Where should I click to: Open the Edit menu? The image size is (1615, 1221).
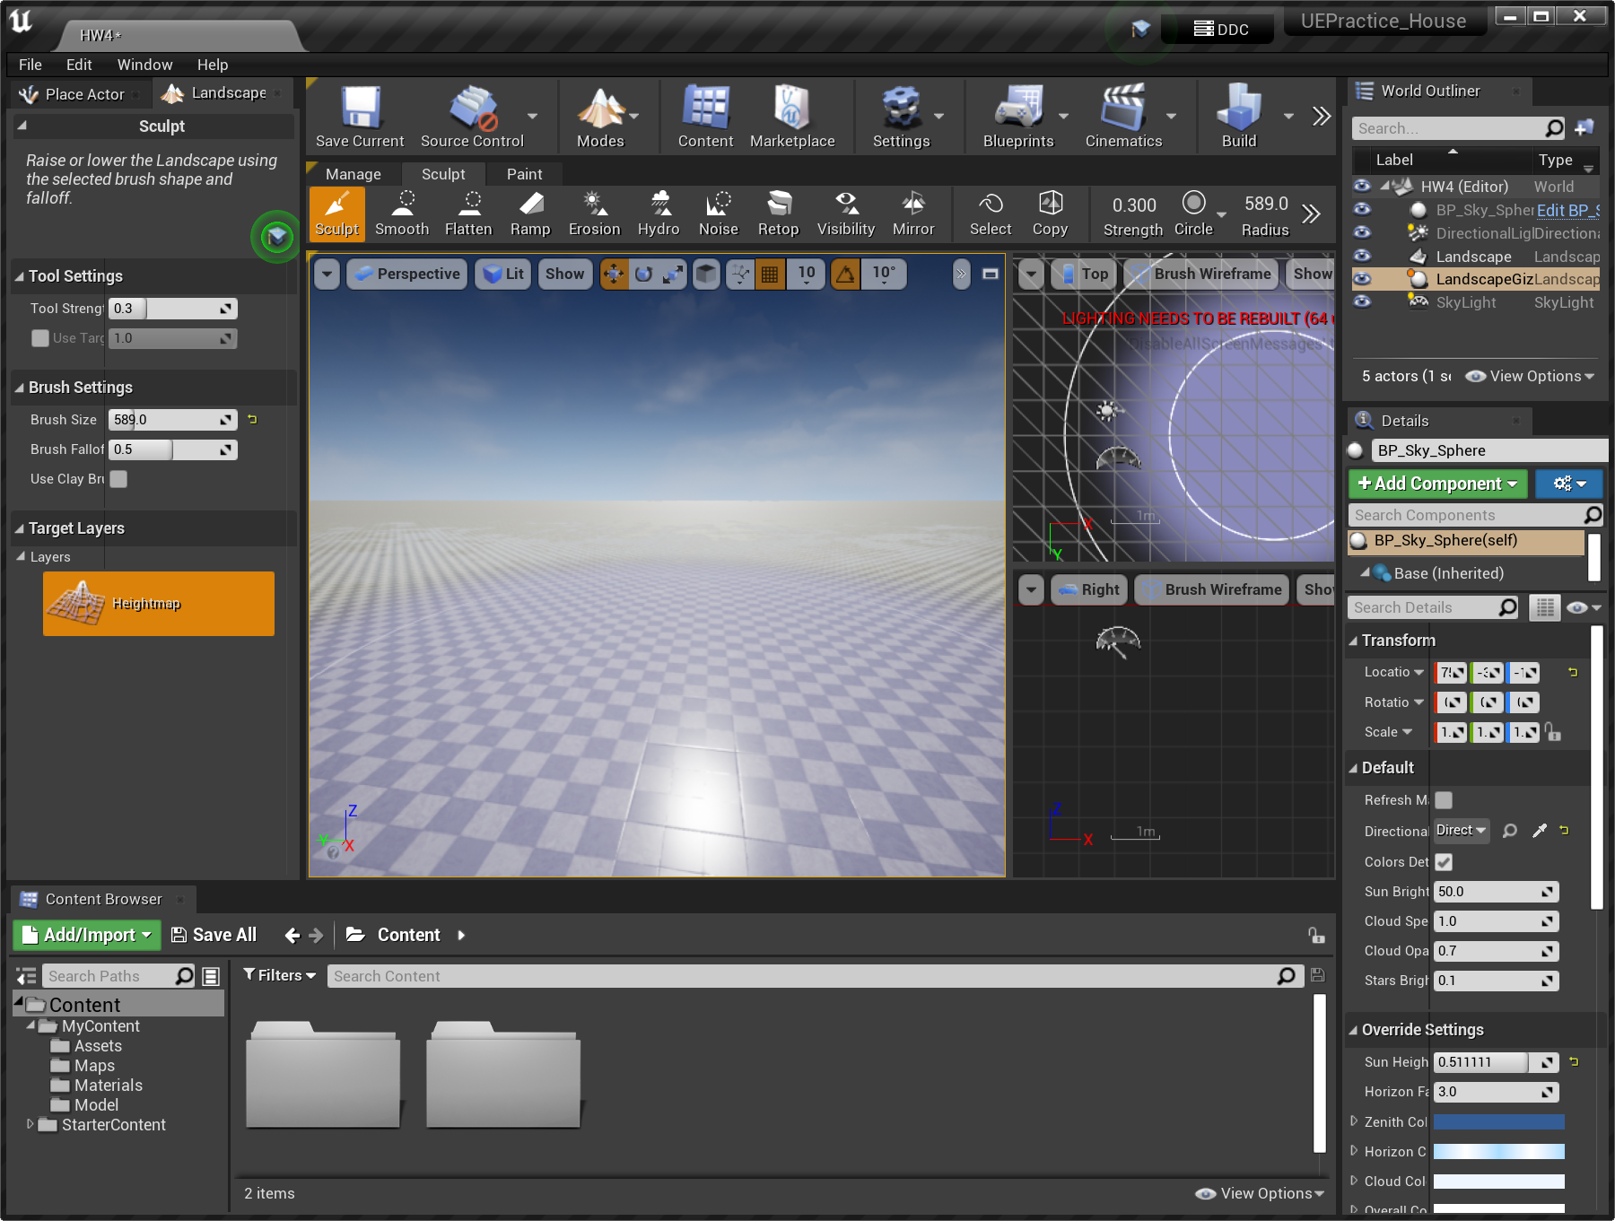[x=79, y=65]
